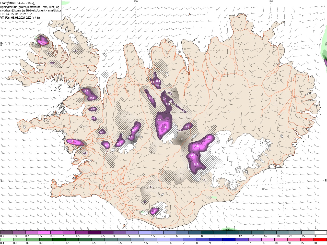Click the bright pink 0.5–0.8 swatch in upper legend
This screenshot has height=245, width=327.
point(44,232)
